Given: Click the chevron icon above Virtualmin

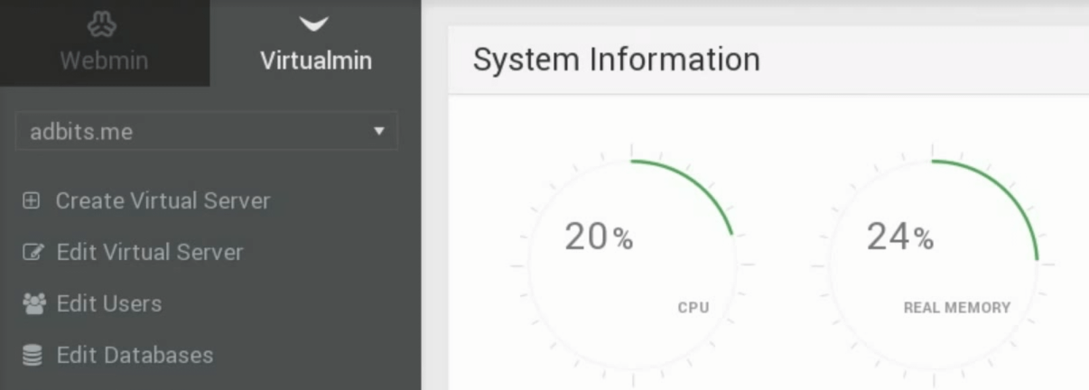Looking at the screenshot, I should coord(314,24).
